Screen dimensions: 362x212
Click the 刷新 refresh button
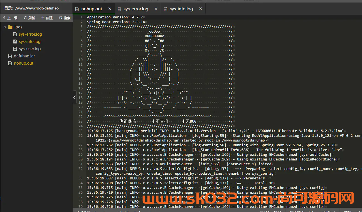[x=29, y=18]
